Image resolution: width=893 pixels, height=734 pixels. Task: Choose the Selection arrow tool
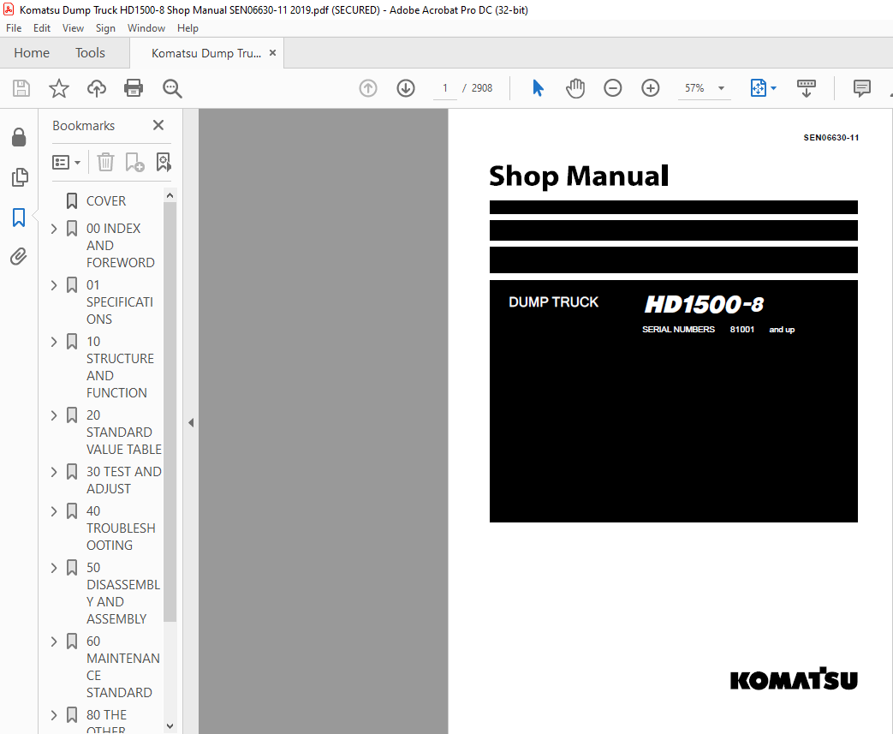tap(538, 88)
